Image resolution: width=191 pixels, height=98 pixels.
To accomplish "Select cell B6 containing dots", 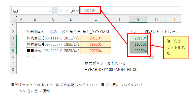I will [35, 57].
